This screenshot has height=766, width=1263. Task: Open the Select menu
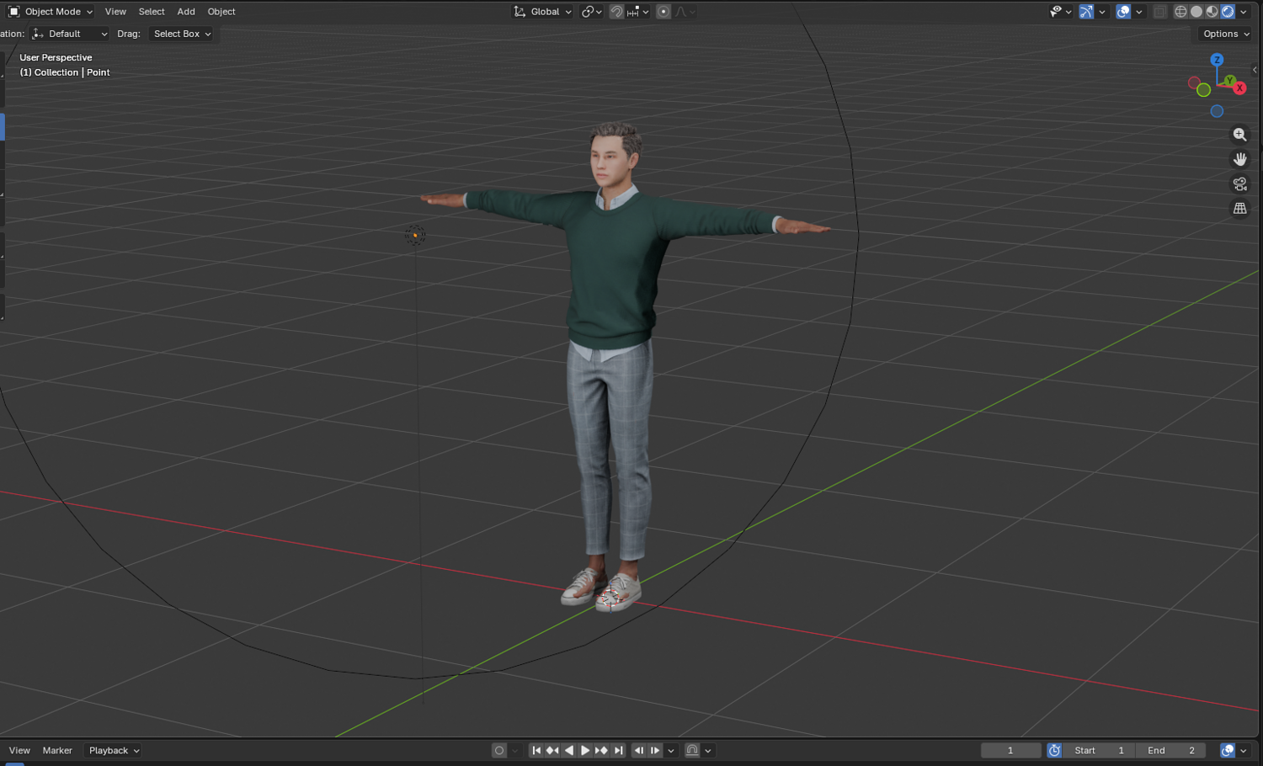point(152,12)
